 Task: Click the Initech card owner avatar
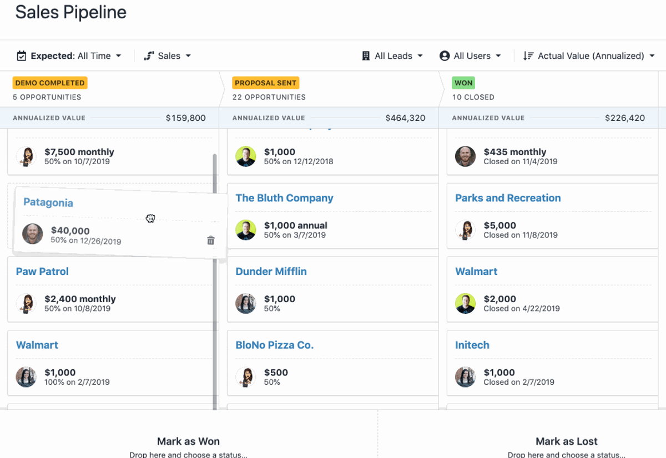pyautogui.click(x=466, y=377)
